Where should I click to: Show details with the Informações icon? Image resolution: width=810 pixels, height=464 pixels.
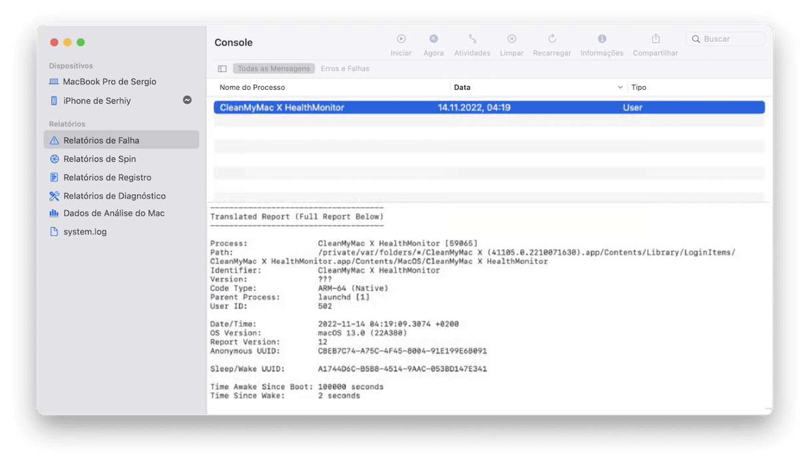602,39
